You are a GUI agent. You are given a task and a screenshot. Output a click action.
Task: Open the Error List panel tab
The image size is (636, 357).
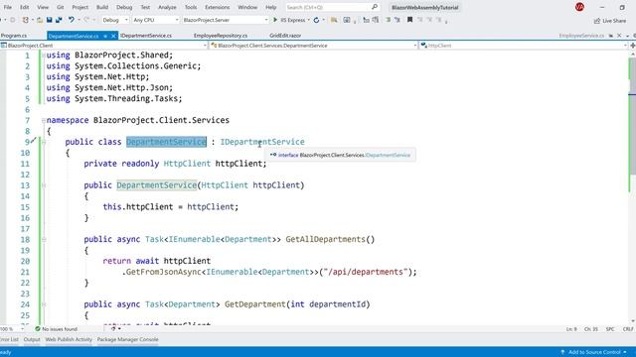pyautogui.click(x=9, y=339)
